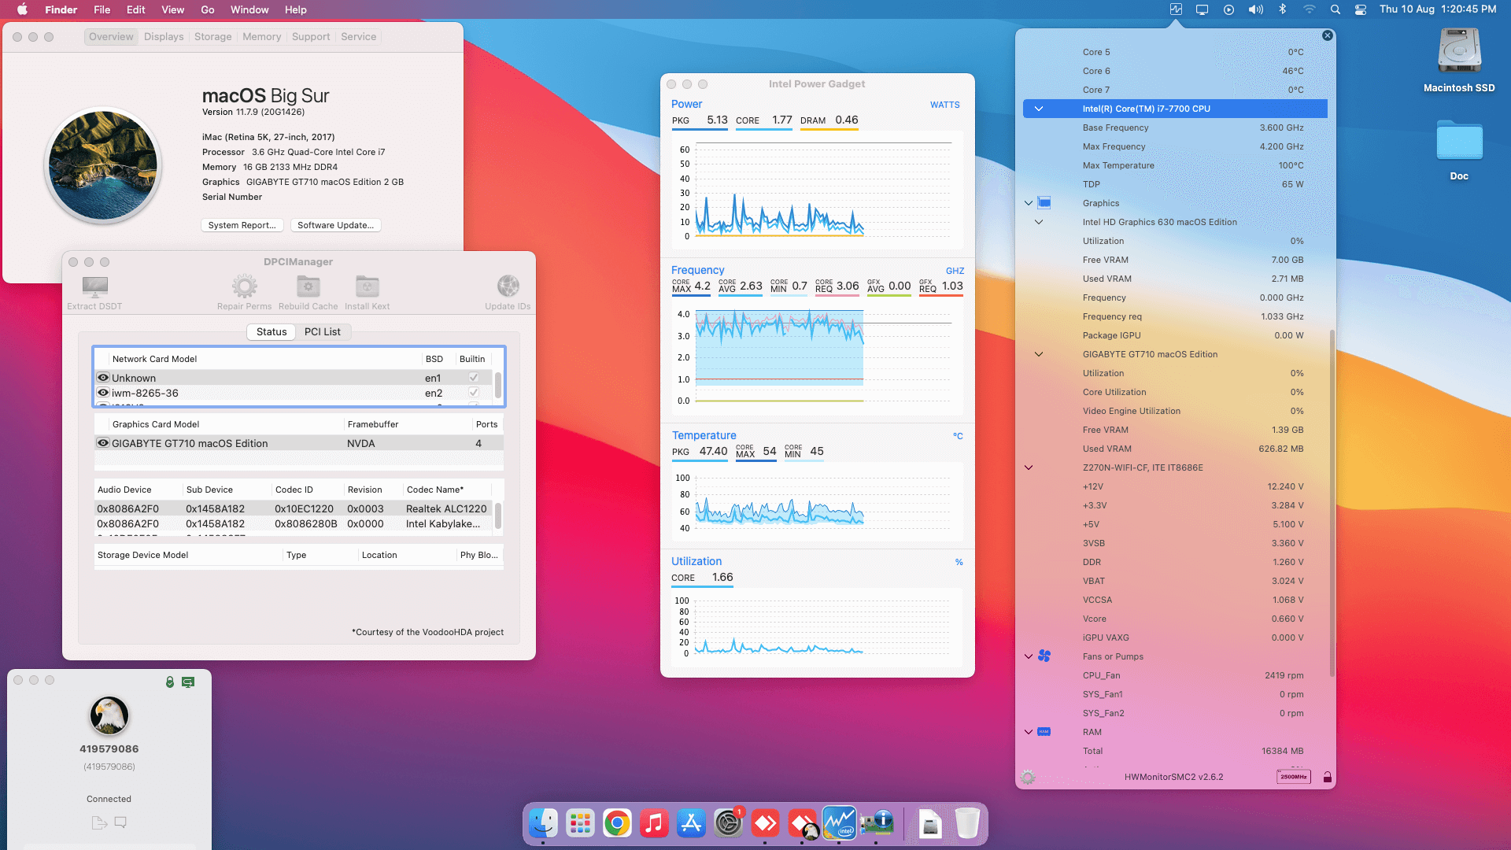Click Repair Perms gear icon in DPCIManager
This screenshot has height=850, width=1511.
[x=244, y=286]
